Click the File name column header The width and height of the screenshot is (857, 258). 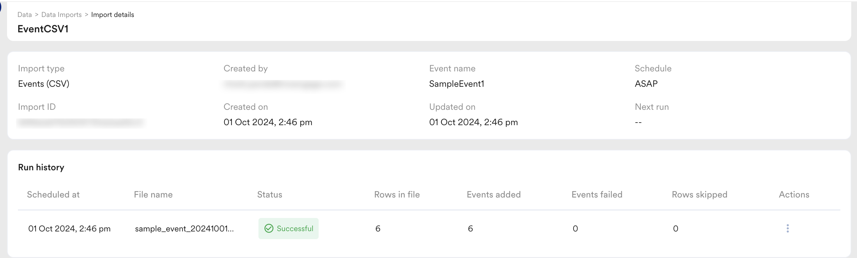[x=153, y=195]
